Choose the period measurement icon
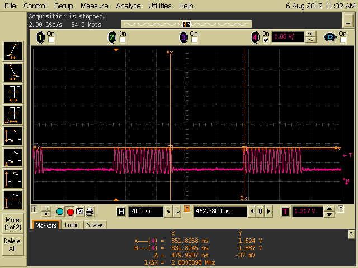 [x=13, y=94]
